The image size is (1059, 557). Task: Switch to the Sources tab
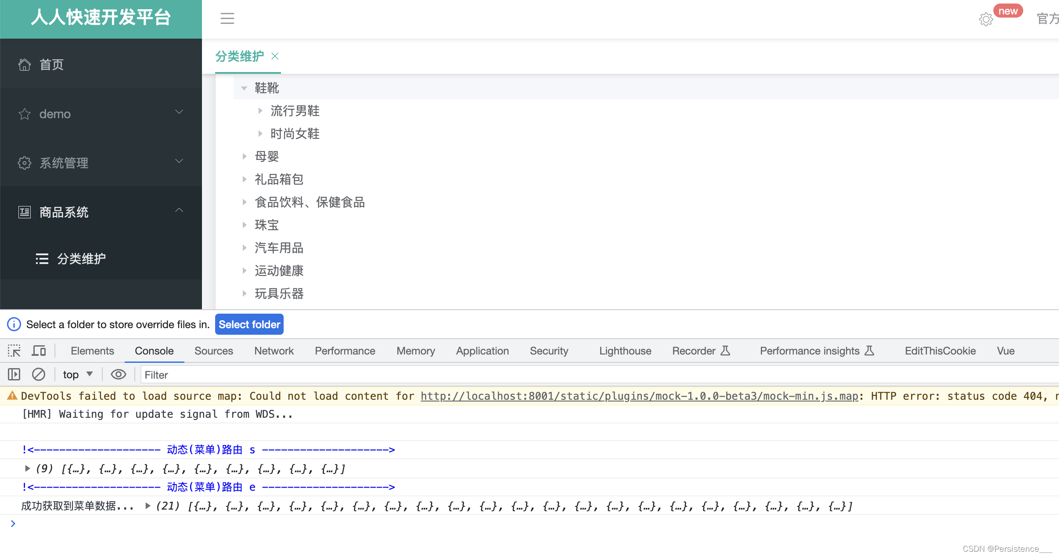point(214,351)
